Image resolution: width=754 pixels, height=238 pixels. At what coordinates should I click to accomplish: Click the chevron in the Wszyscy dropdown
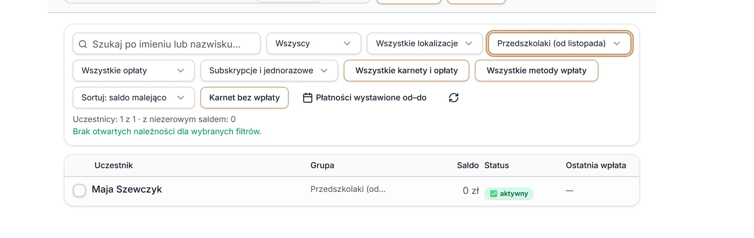(x=347, y=44)
